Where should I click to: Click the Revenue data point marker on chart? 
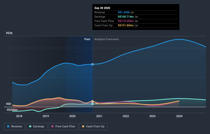coord(92,64)
